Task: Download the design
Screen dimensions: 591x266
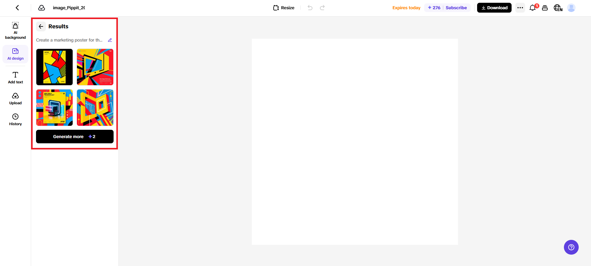Action: [494, 8]
